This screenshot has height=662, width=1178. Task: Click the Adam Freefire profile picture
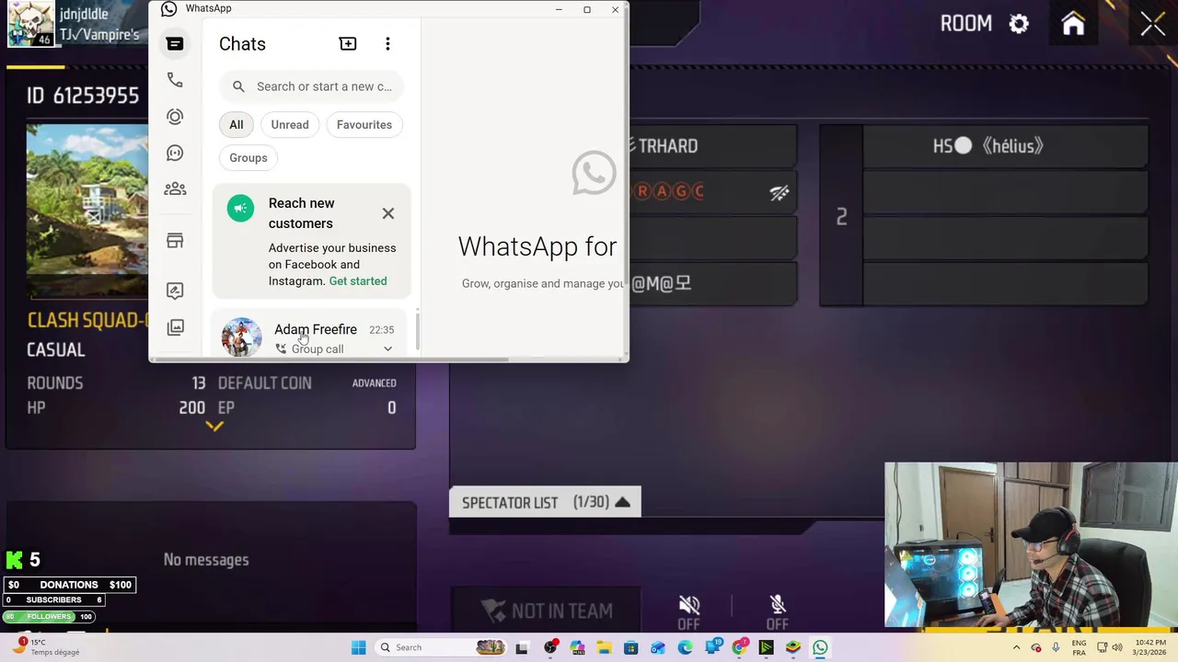[x=241, y=337]
